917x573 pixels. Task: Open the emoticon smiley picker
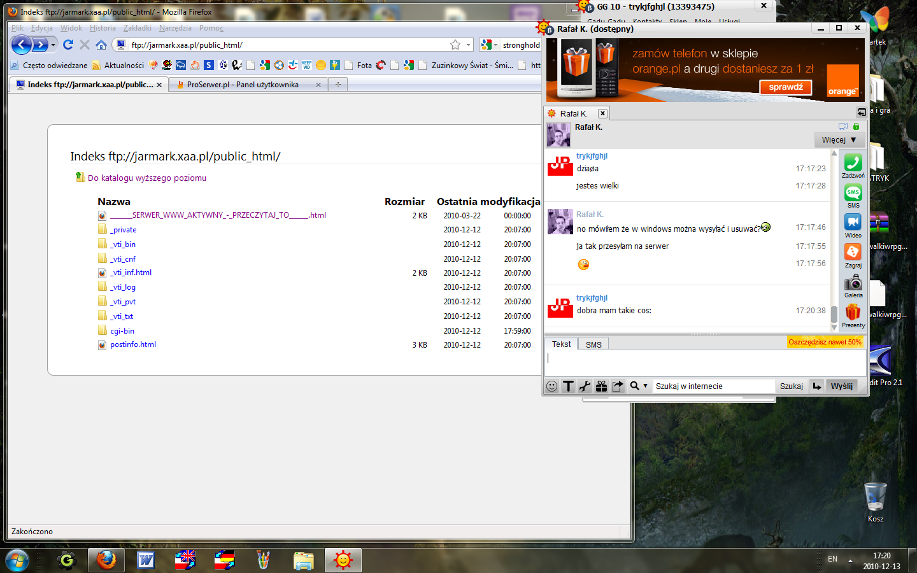click(x=552, y=386)
